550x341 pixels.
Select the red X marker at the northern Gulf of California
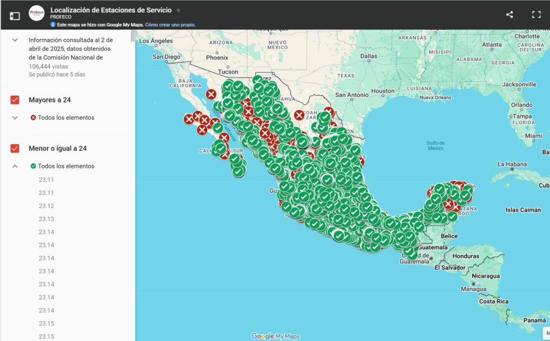click(x=211, y=94)
